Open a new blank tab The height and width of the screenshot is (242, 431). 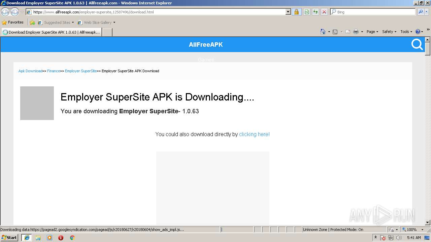click(x=107, y=32)
